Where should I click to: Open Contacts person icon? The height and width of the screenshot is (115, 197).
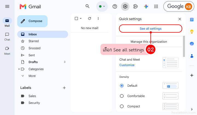pos(192,56)
